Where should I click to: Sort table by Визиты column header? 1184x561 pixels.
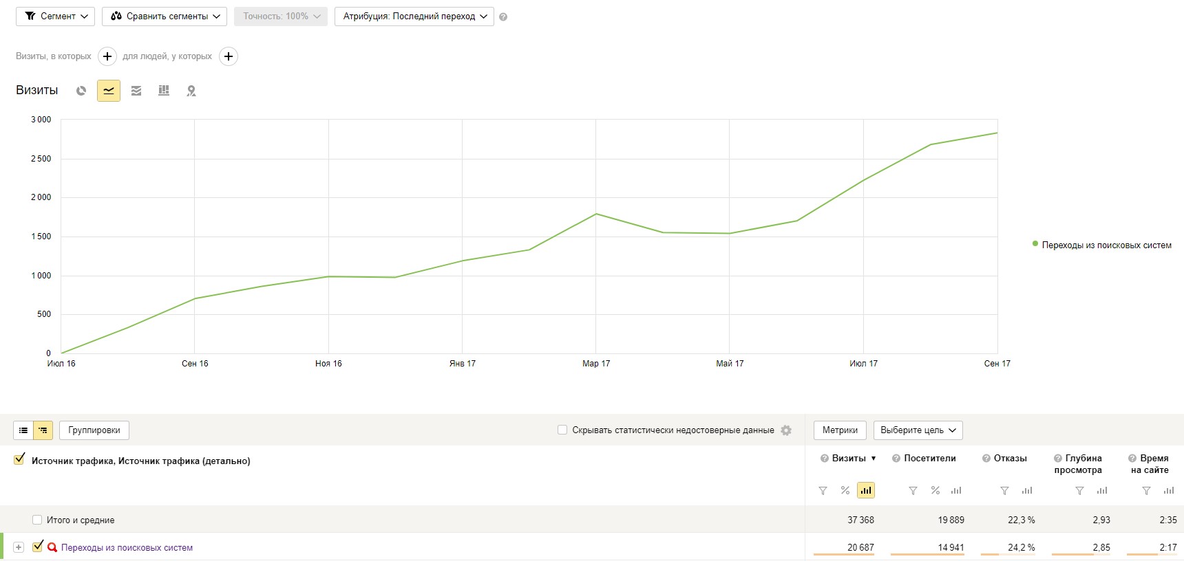pyautogui.click(x=849, y=459)
